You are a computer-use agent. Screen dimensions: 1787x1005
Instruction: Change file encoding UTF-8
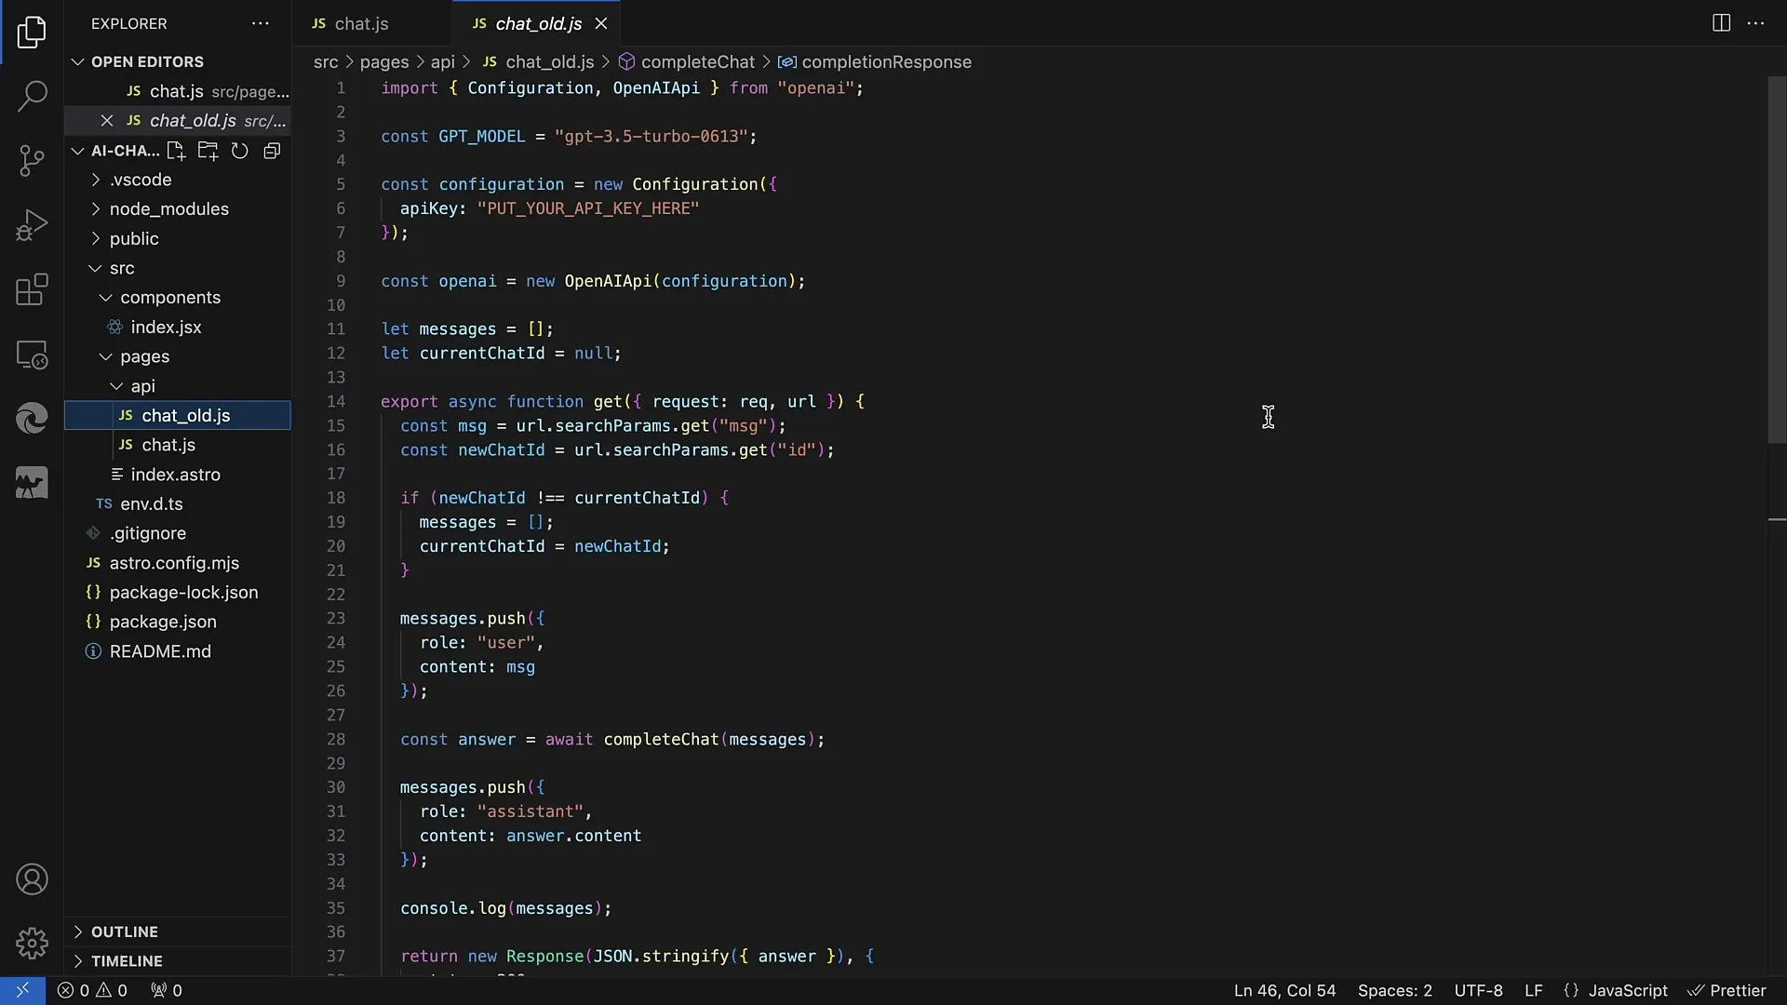pyautogui.click(x=1478, y=990)
